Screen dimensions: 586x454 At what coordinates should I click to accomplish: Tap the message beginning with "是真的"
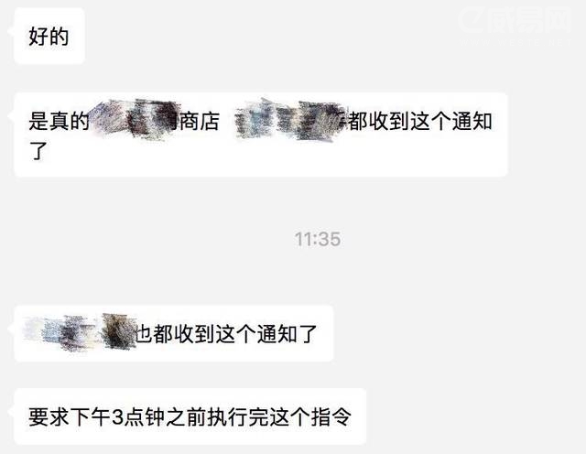[x=261, y=135]
